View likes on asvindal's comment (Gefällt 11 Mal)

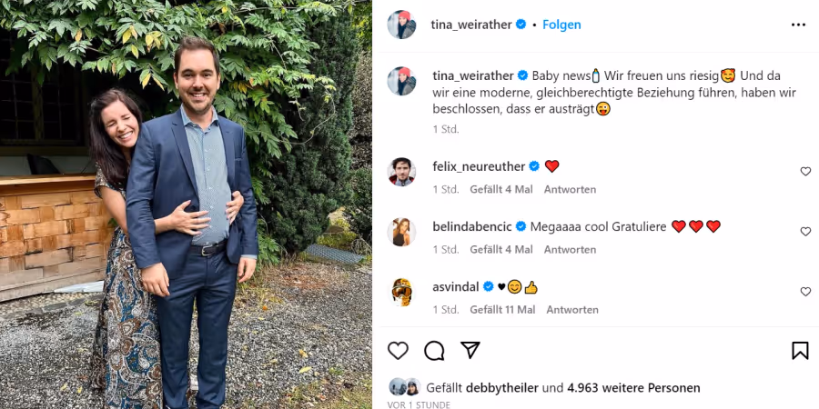(502, 309)
